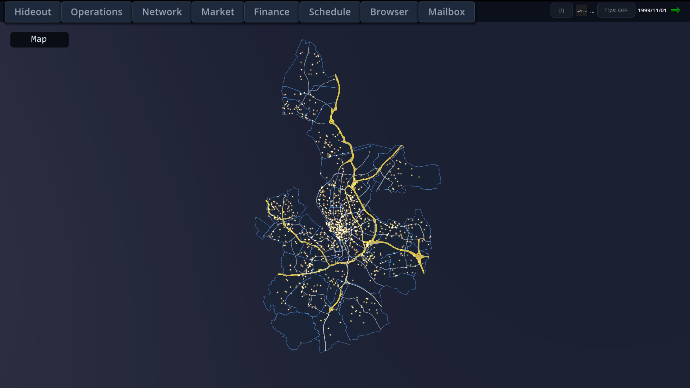This screenshot has width=690, height=388.
Task: View the Schedule tab
Action: coord(330,12)
